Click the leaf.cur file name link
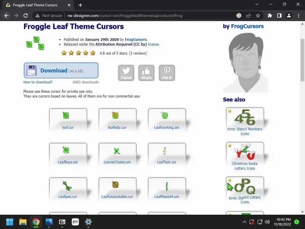The image size is (305, 229). coord(68,128)
